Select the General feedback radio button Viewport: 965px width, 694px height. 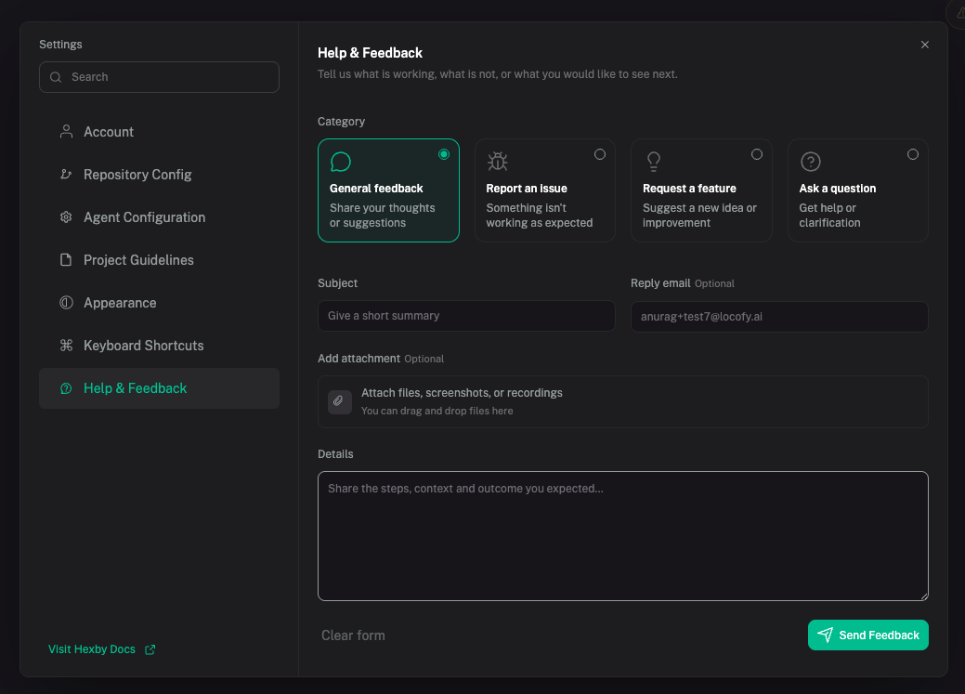[444, 154]
